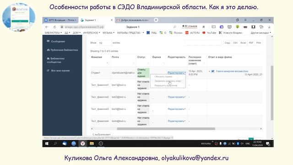The image size is (293, 165).
Task: Click the taskbar clock showing 13.04.2020
Action: coord(257,143)
